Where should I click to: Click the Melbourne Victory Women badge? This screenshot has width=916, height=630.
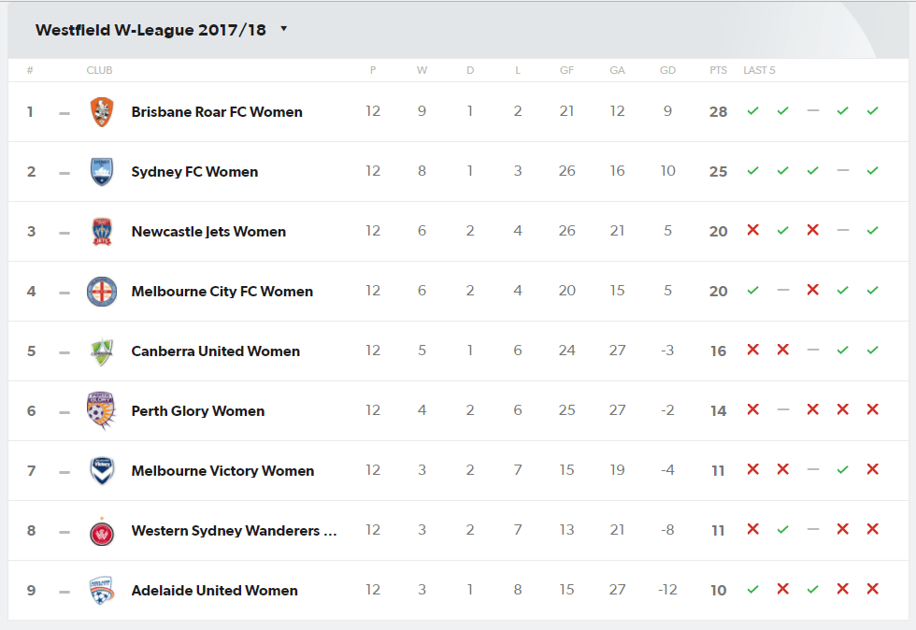point(102,471)
